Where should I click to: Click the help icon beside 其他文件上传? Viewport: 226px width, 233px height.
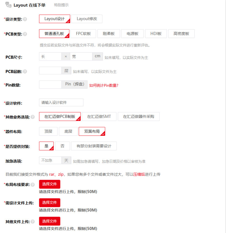tap(33, 222)
